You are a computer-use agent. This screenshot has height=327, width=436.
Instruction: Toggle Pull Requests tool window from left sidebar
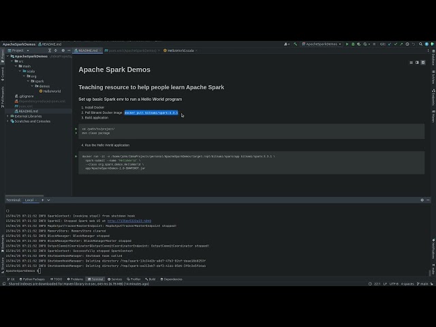(3, 97)
